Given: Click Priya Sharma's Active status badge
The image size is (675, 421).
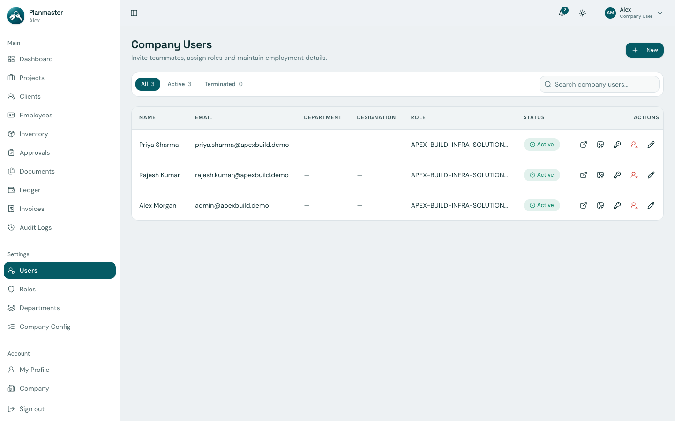Looking at the screenshot, I should pos(541,145).
